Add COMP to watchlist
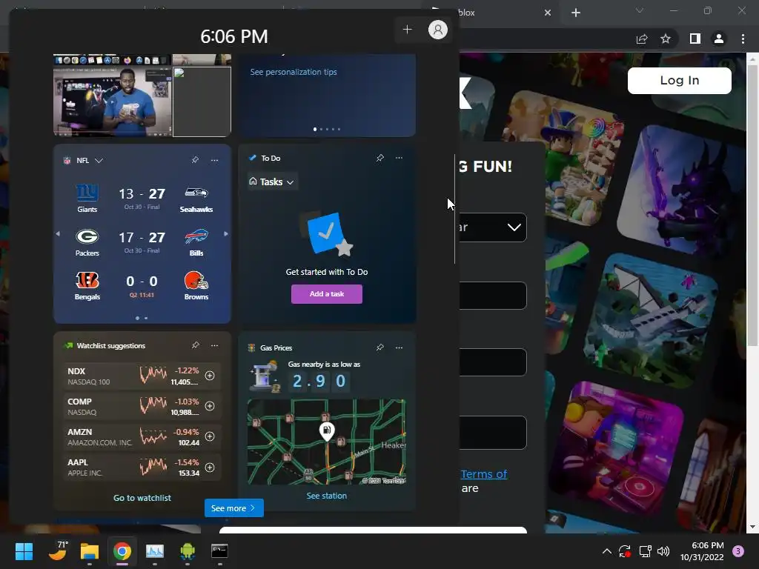This screenshot has height=569, width=759. point(210,406)
